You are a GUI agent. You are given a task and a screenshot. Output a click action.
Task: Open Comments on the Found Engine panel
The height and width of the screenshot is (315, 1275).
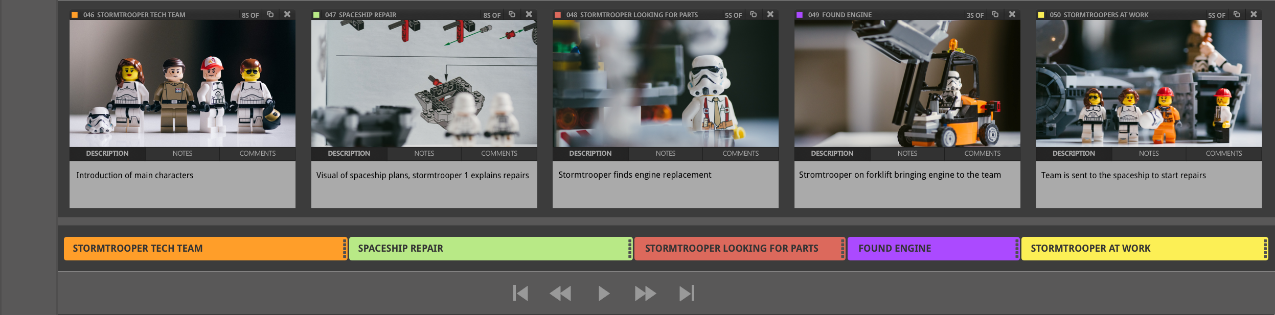(983, 154)
